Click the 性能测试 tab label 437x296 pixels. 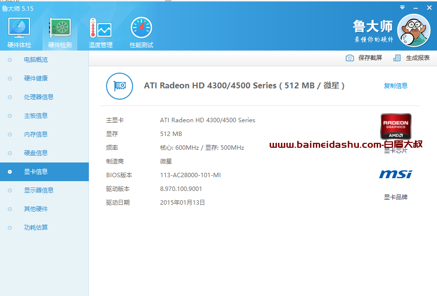click(141, 45)
